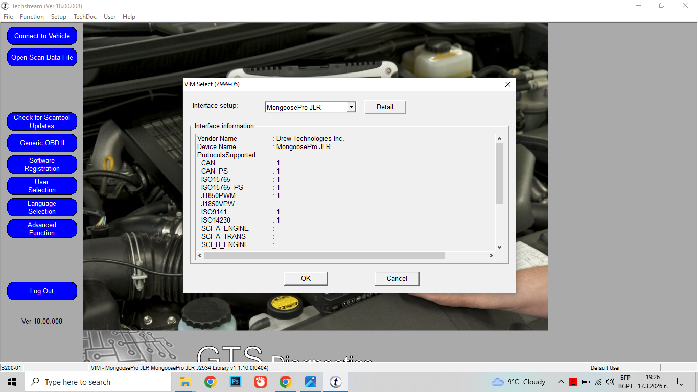Expand the Interface setup dropdown
The width and height of the screenshot is (698, 392).
coord(351,107)
